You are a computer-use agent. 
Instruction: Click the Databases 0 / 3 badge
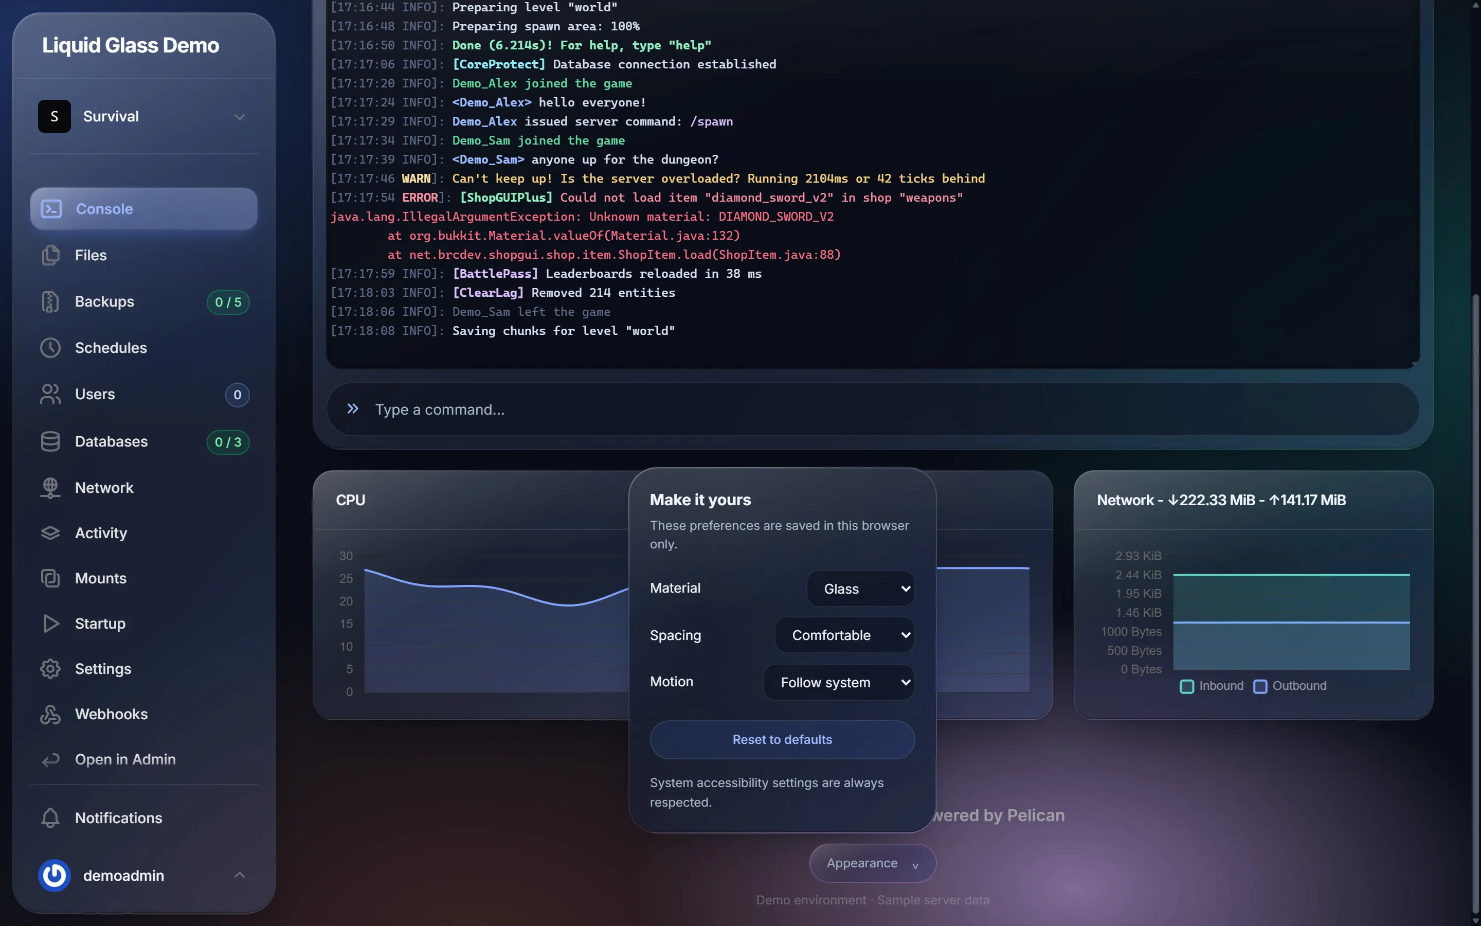(228, 442)
